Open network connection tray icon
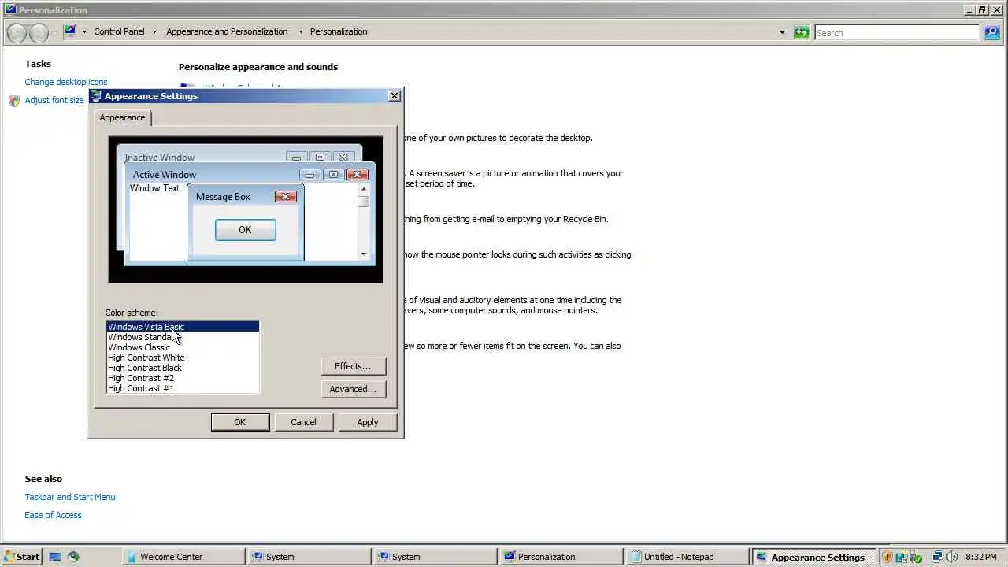Screen dimensions: 1008x567 point(936,557)
